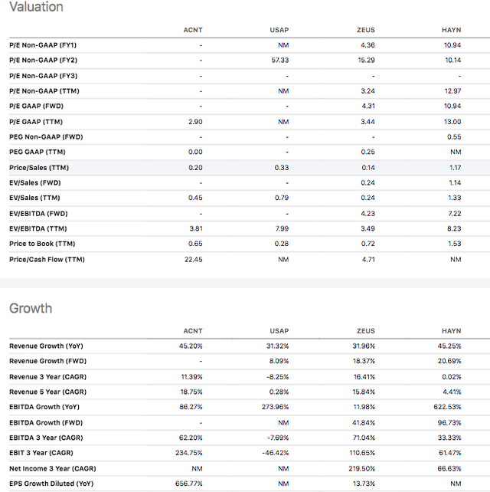Image resolution: width=490 pixels, height=492 pixels.
Task: Select the Price/Sales (TTM) row label
Action: pyautogui.click(x=39, y=168)
